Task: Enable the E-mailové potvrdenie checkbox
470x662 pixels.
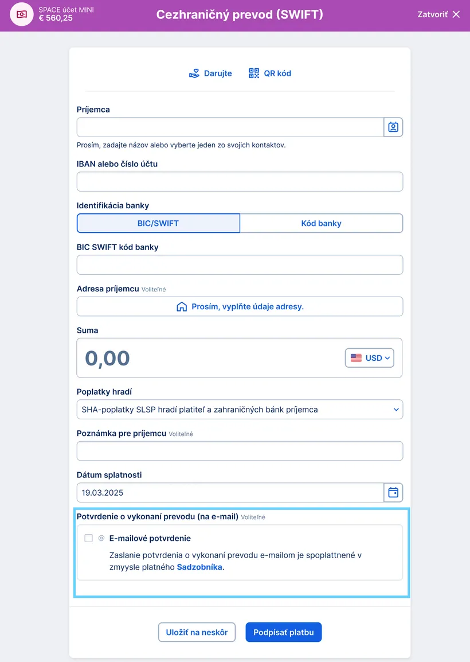Action: (x=88, y=539)
